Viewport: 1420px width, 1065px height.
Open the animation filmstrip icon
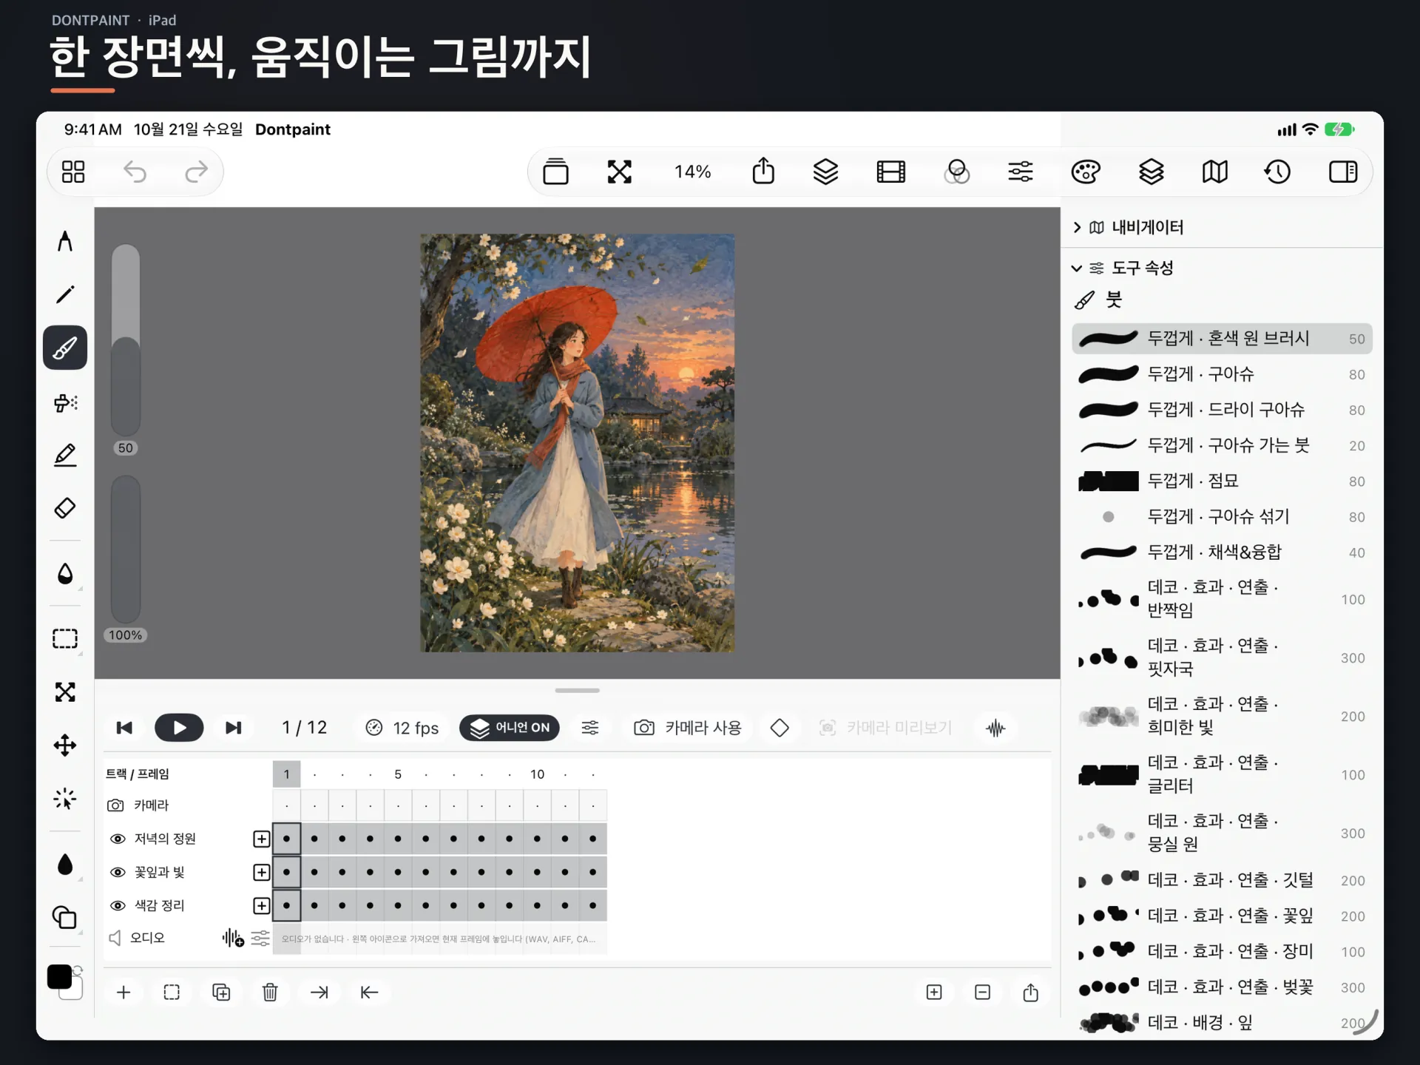(890, 172)
